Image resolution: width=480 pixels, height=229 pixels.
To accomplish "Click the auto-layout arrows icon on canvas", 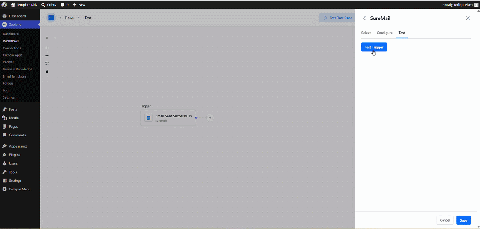I will pyautogui.click(x=47, y=38).
